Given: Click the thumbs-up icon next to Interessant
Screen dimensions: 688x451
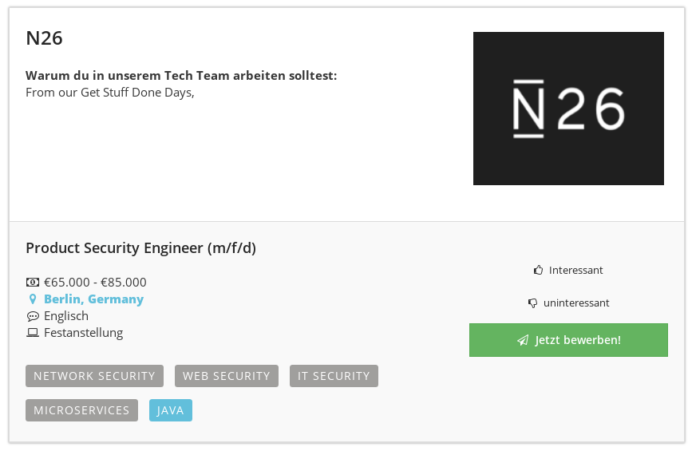Looking at the screenshot, I should (x=538, y=270).
